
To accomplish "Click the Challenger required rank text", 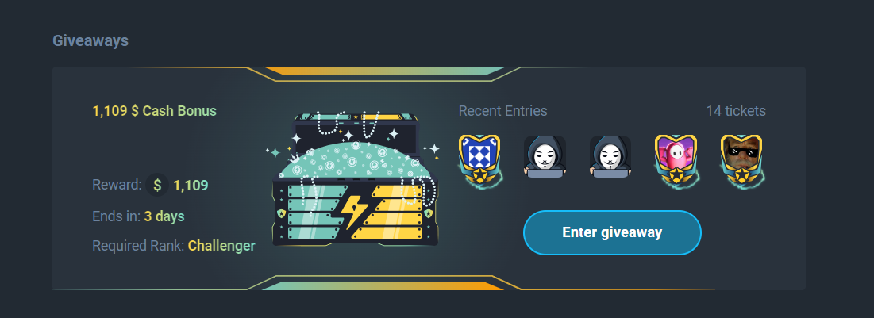I will [221, 246].
